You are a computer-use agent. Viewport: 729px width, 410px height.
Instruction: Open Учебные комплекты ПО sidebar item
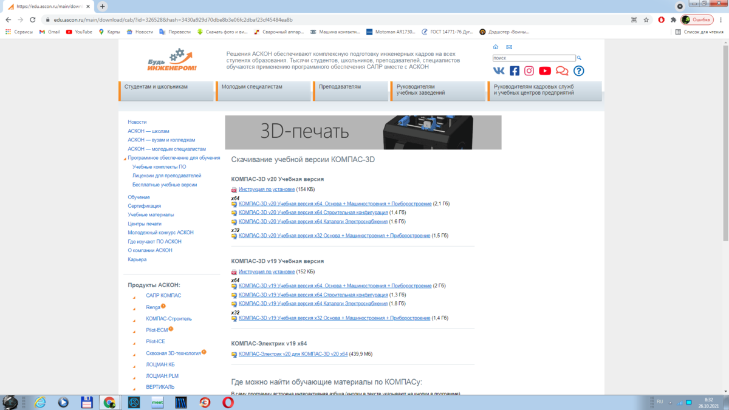[x=159, y=166]
